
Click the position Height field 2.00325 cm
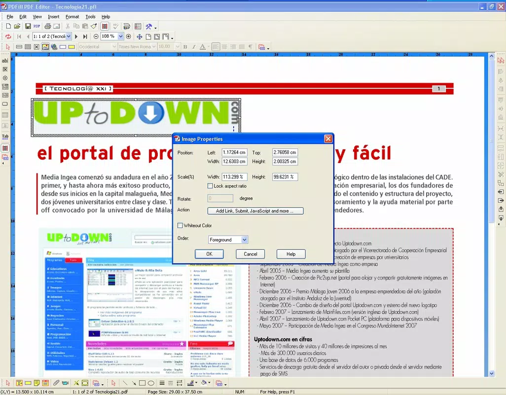[x=285, y=161]
